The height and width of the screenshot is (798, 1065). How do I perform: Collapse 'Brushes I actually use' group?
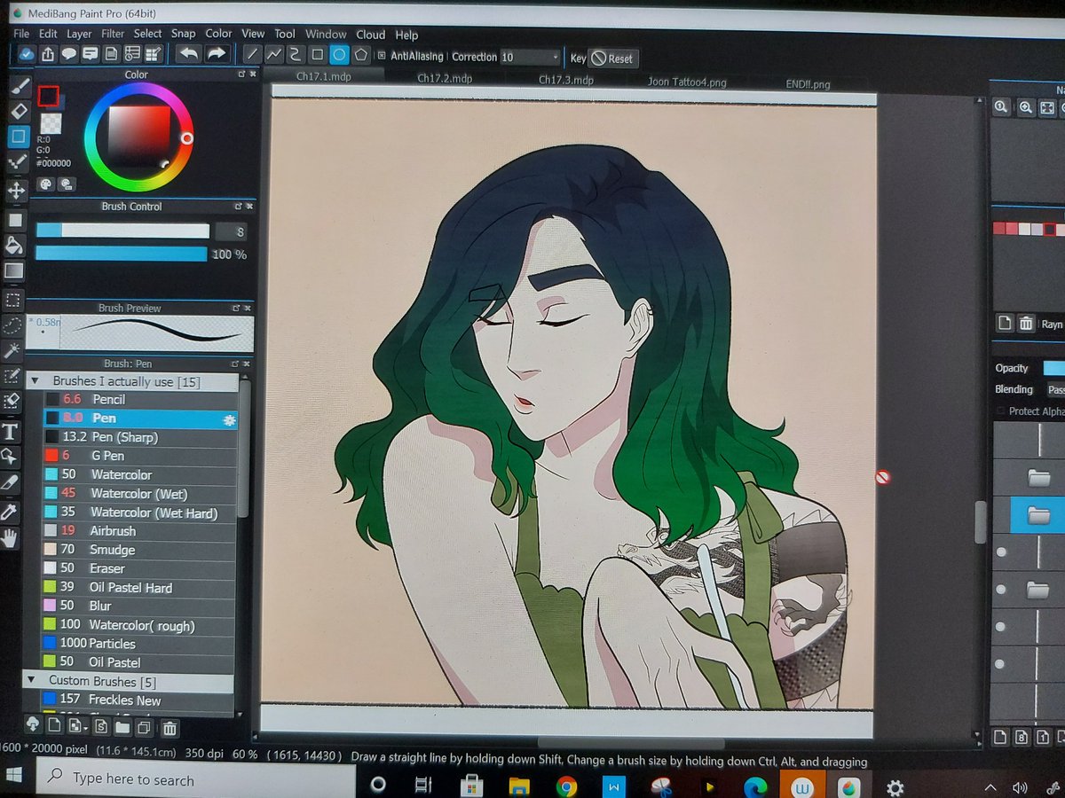[x=35, y=381]
